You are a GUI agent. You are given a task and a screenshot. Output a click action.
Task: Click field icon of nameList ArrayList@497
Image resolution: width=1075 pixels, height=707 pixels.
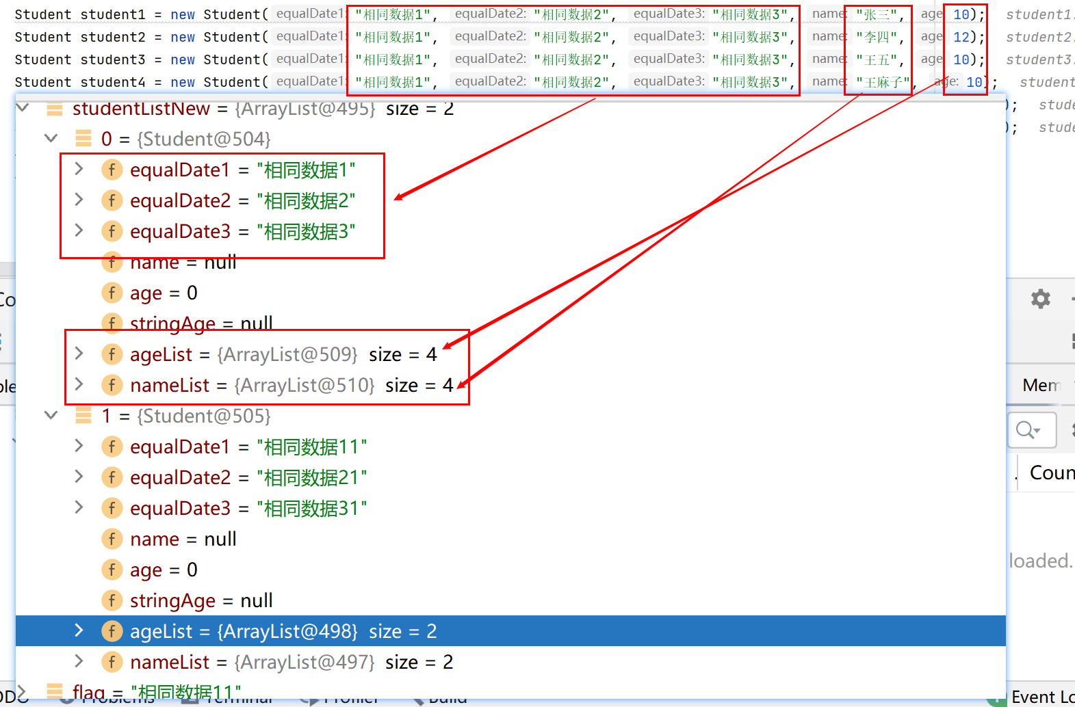coord(112,662)
